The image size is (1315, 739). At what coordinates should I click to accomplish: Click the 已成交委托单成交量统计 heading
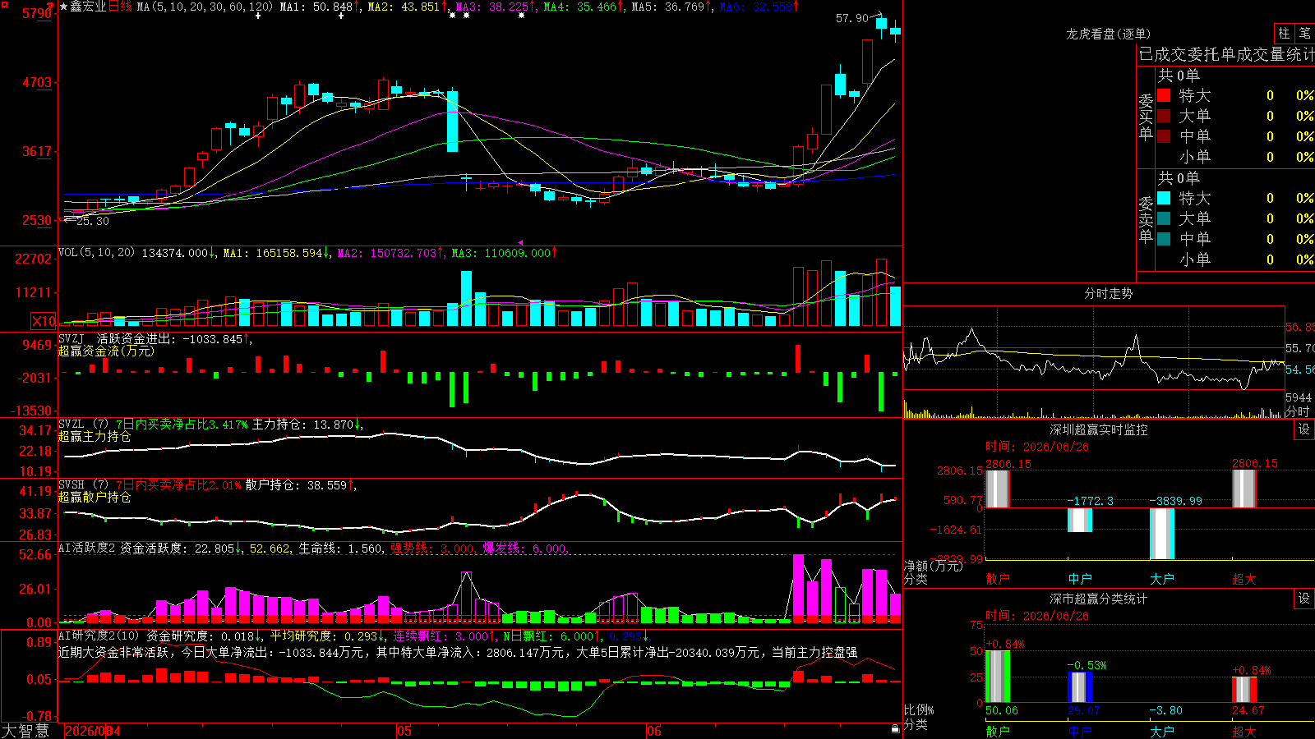(1226, 54)
